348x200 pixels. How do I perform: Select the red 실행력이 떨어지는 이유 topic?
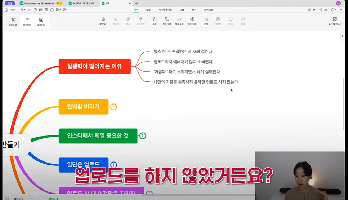[95, 66]
